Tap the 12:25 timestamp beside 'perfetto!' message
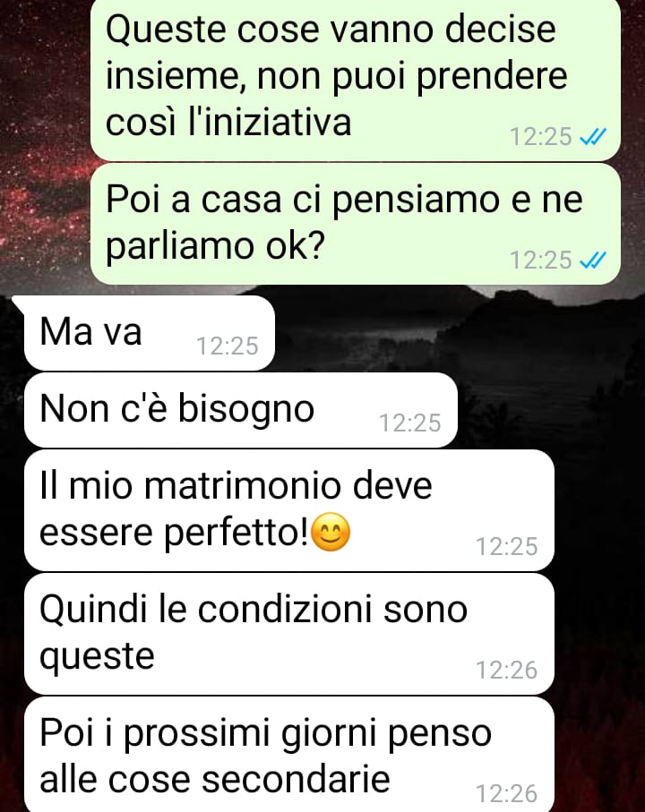This screenshot has width=645, height=812. pyautogui.click(x=507, y=546)
